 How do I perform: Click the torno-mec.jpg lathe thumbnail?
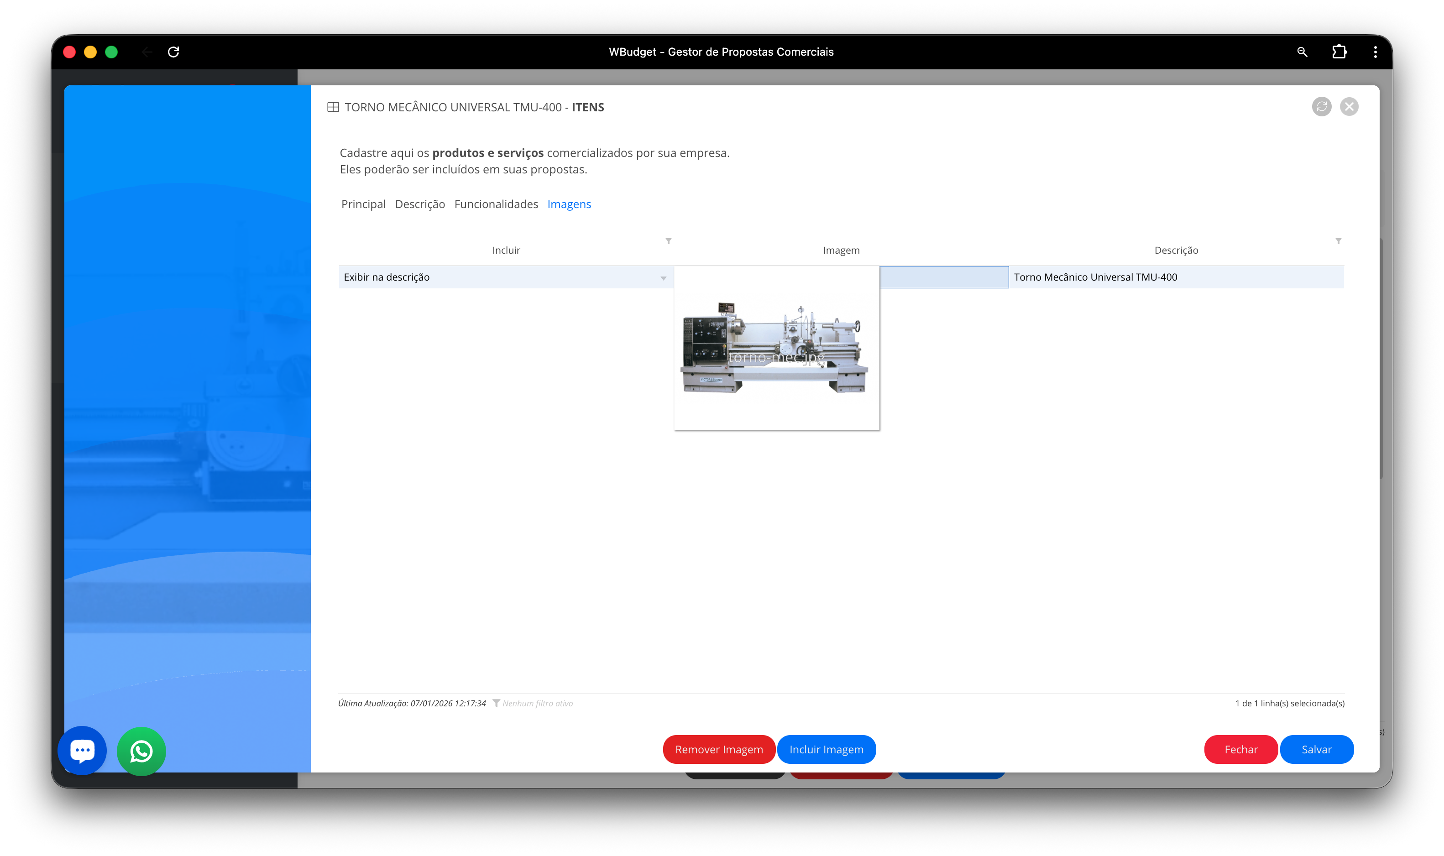(x=776, y=348)
